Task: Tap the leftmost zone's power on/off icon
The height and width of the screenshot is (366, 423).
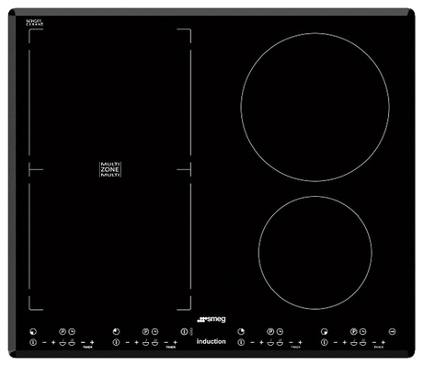Action: click(33, 342)
